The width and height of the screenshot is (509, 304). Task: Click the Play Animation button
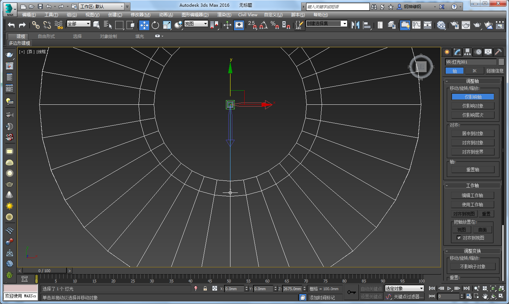[x=449, y=288]
